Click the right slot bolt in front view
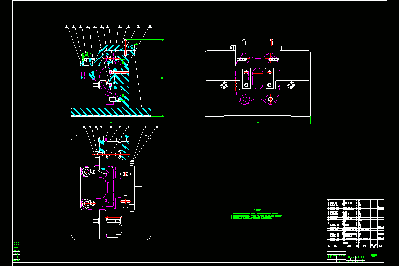 (291, 85)
